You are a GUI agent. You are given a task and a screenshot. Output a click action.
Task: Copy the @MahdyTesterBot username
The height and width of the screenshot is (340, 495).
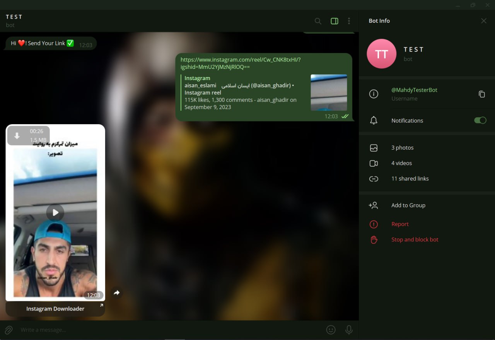tap(482, 94)
